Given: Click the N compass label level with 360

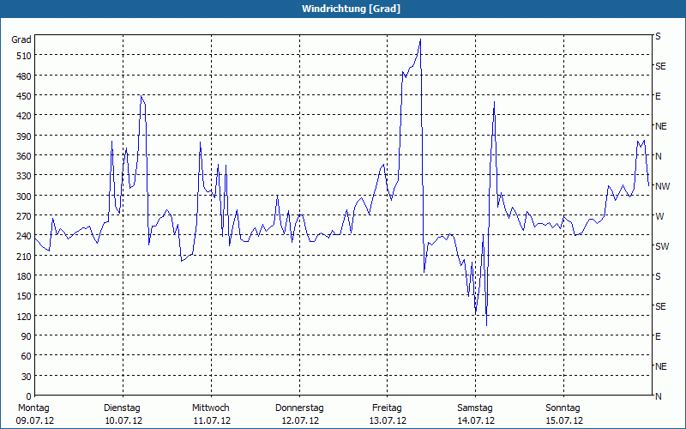Looking at the screenshot, I should pyautogui.click(x=659, y=156).
